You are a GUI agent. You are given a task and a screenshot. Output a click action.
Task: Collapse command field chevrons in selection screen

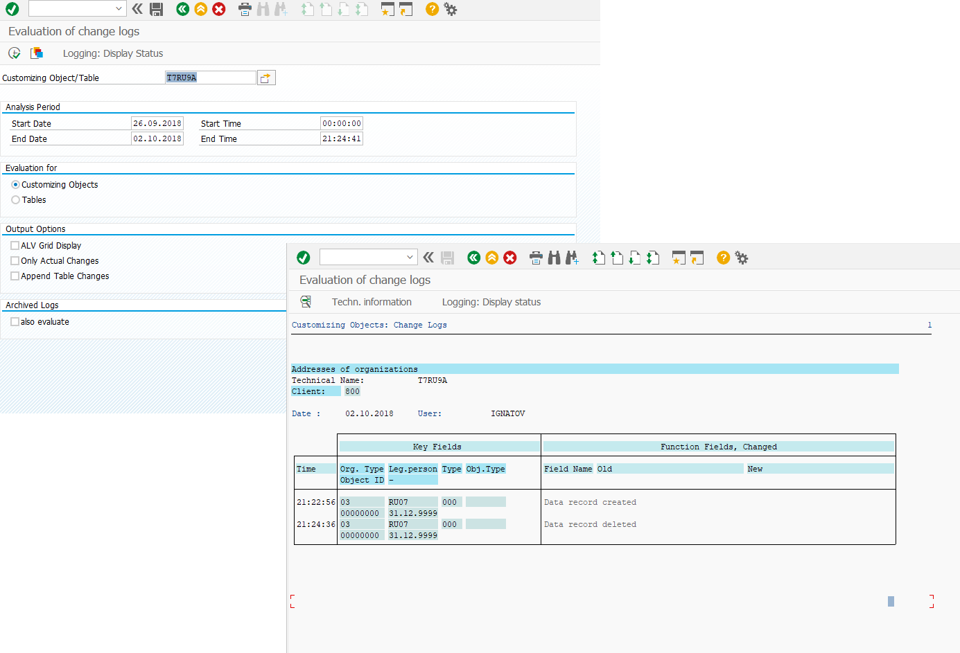tap(137, 9)
